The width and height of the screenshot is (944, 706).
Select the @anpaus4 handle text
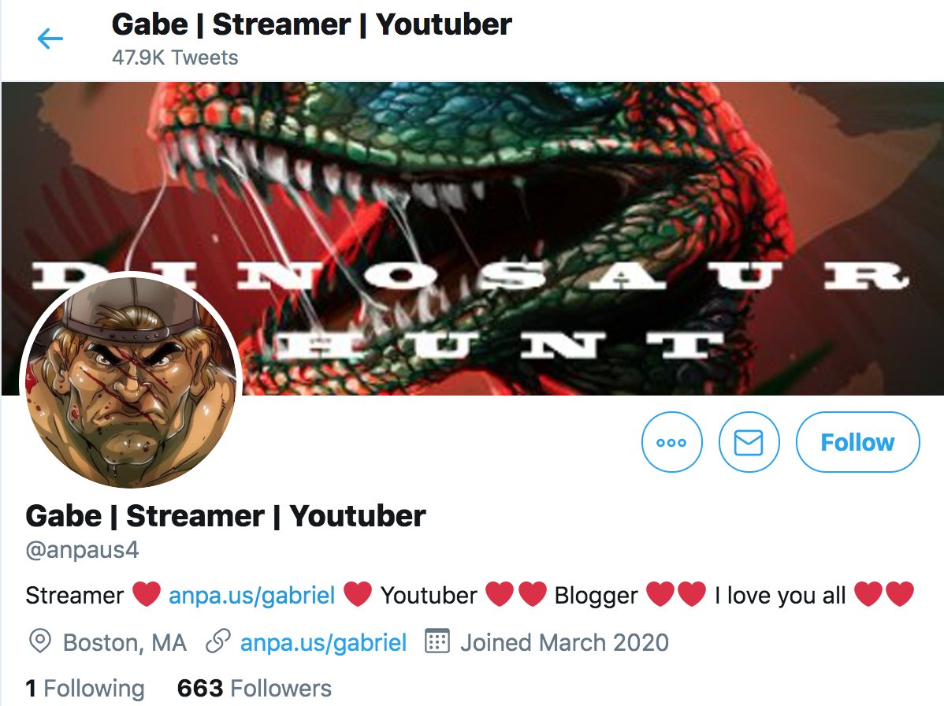[x=82, y=549]
